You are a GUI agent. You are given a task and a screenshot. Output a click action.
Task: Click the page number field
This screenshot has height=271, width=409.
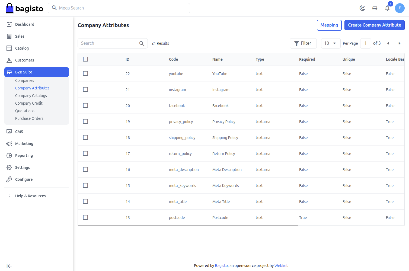[x=365, y=43]
